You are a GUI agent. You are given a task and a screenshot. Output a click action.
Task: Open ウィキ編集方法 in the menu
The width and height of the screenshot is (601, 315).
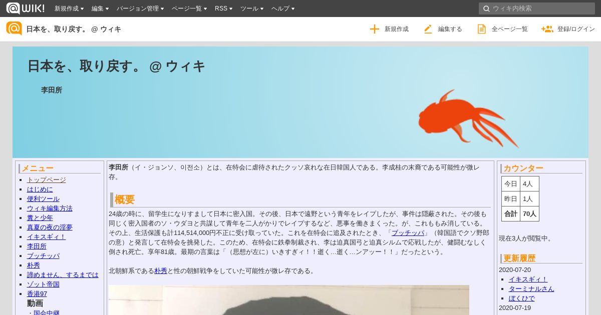pos(50,208)
